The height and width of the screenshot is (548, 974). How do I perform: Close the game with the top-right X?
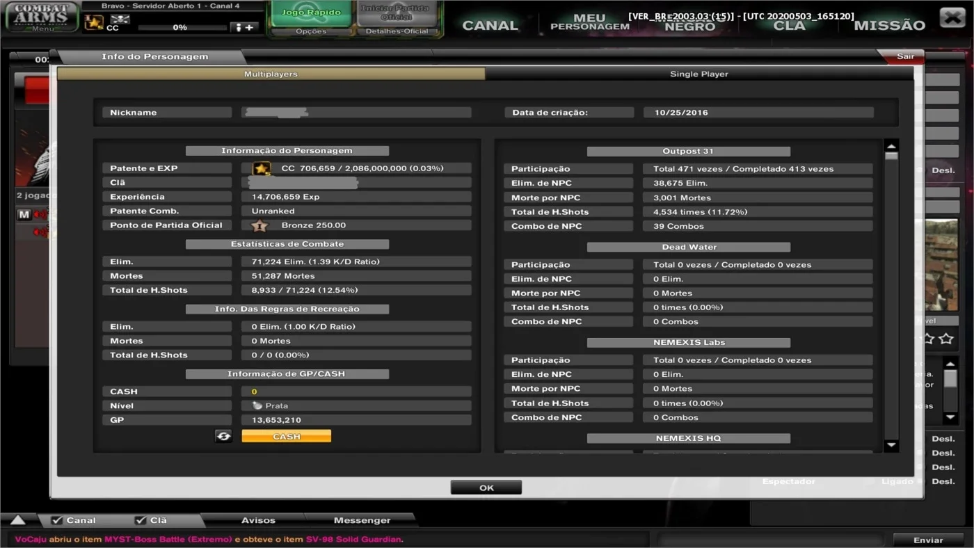point(952,17)
